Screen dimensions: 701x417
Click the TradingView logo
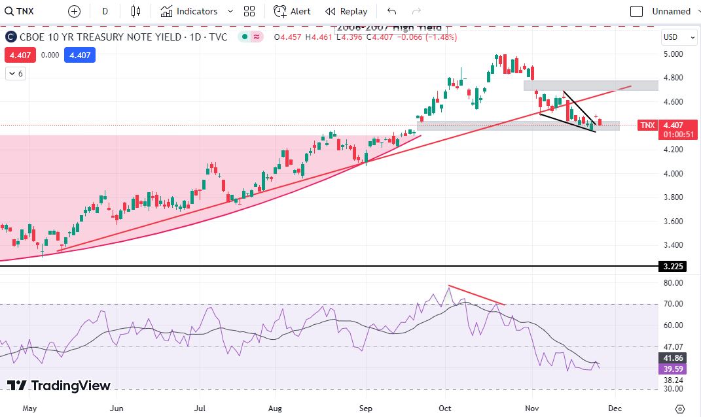click(58, 386)
